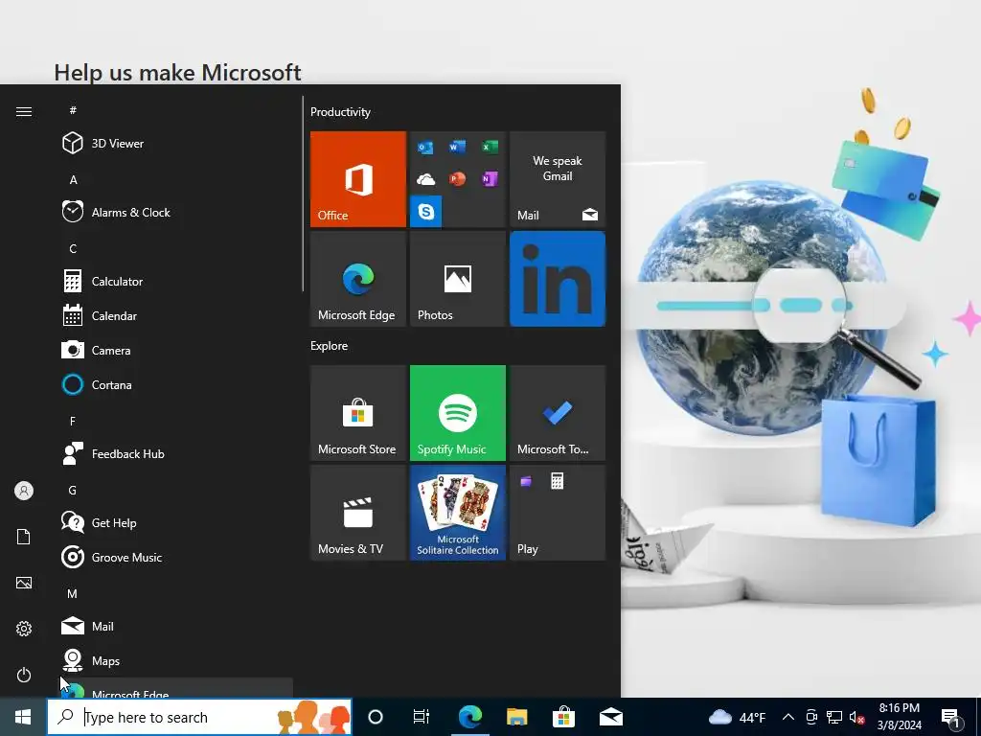The image size is (981, 736).
Task: Open Groove Music app
Action: 175,557
